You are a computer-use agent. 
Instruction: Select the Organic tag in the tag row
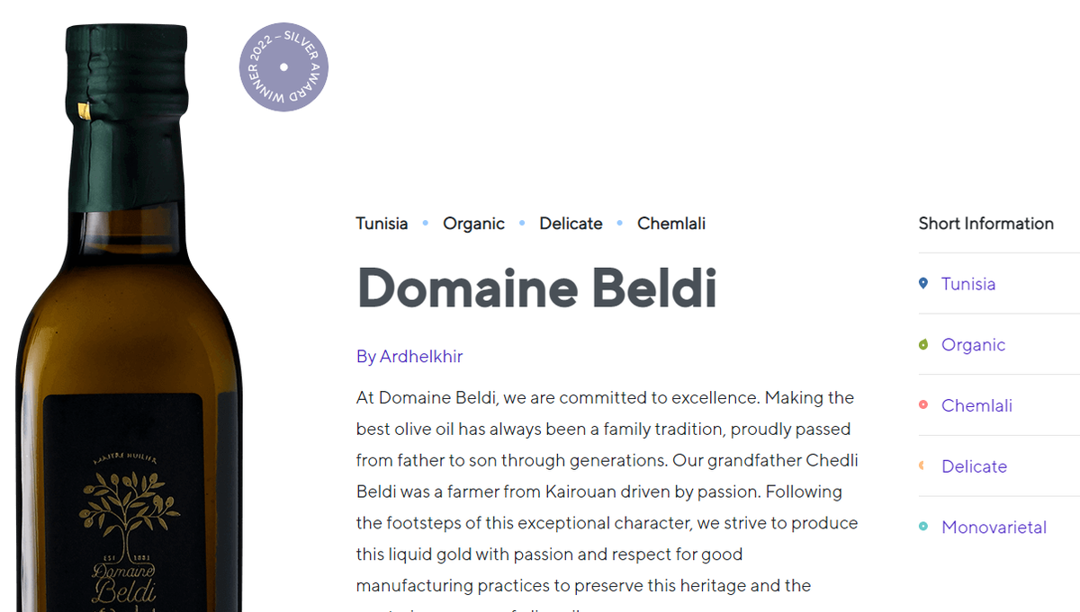point(473,223)
